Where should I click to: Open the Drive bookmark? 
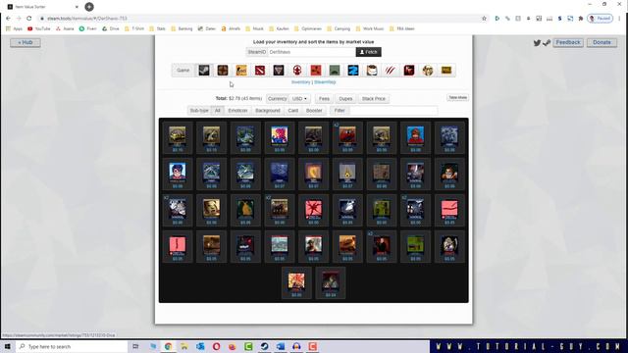pos(111,28)
